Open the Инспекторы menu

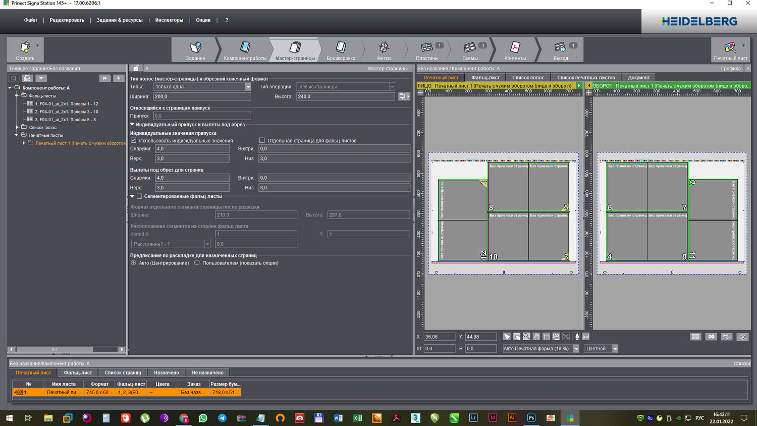click(169, 20)
